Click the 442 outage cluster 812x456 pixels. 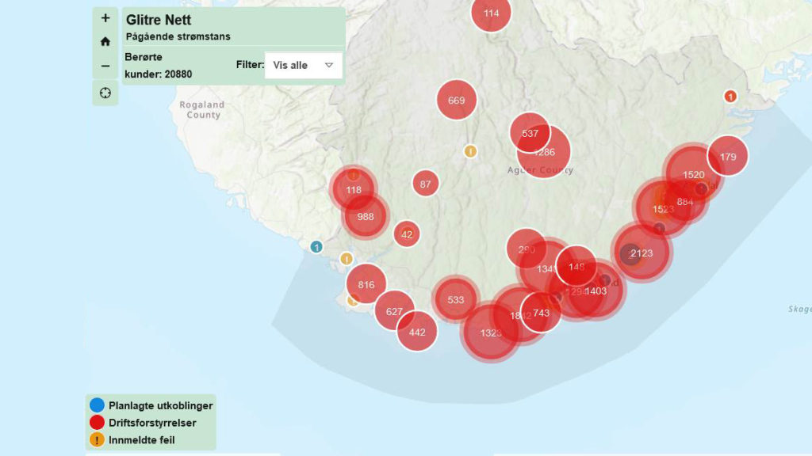(417, 332)
